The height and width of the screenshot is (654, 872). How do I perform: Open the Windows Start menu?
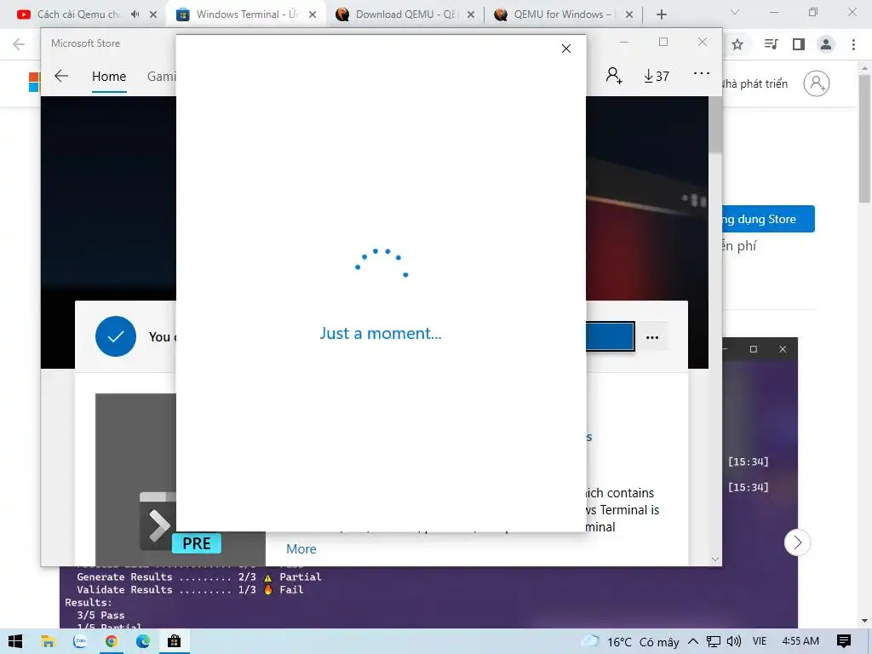point(15,642)
